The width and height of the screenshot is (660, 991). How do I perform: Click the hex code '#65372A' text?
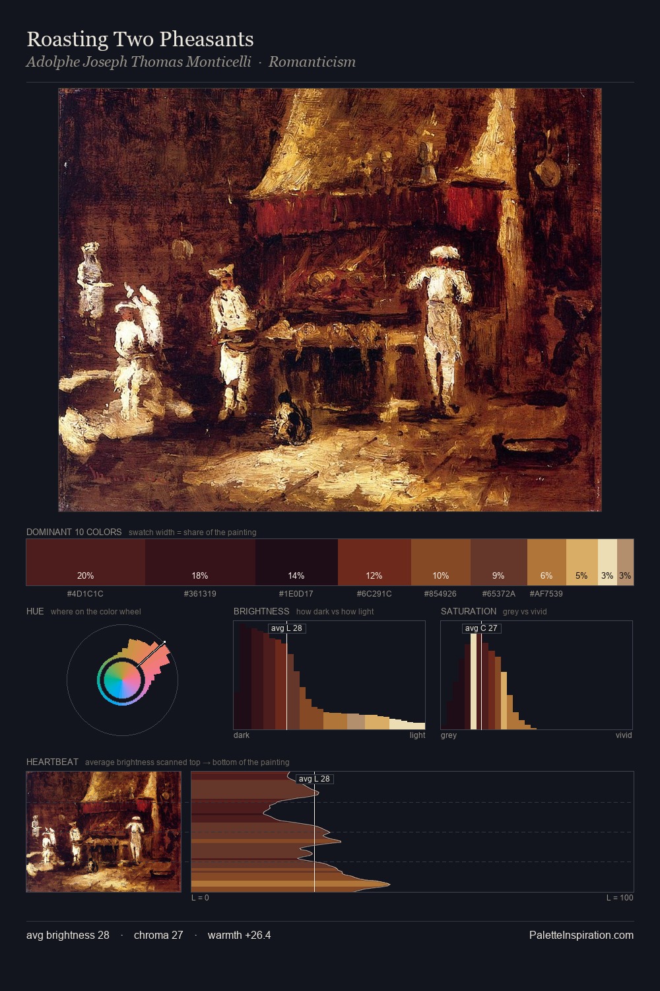click(499, 593)
